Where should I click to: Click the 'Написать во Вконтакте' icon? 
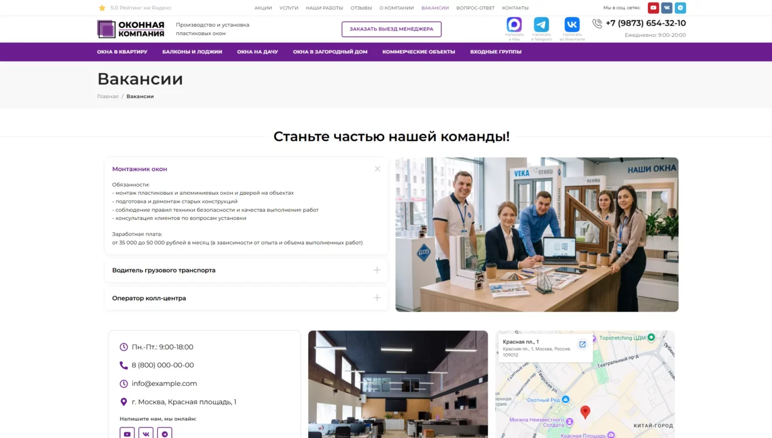coord(572,25)
